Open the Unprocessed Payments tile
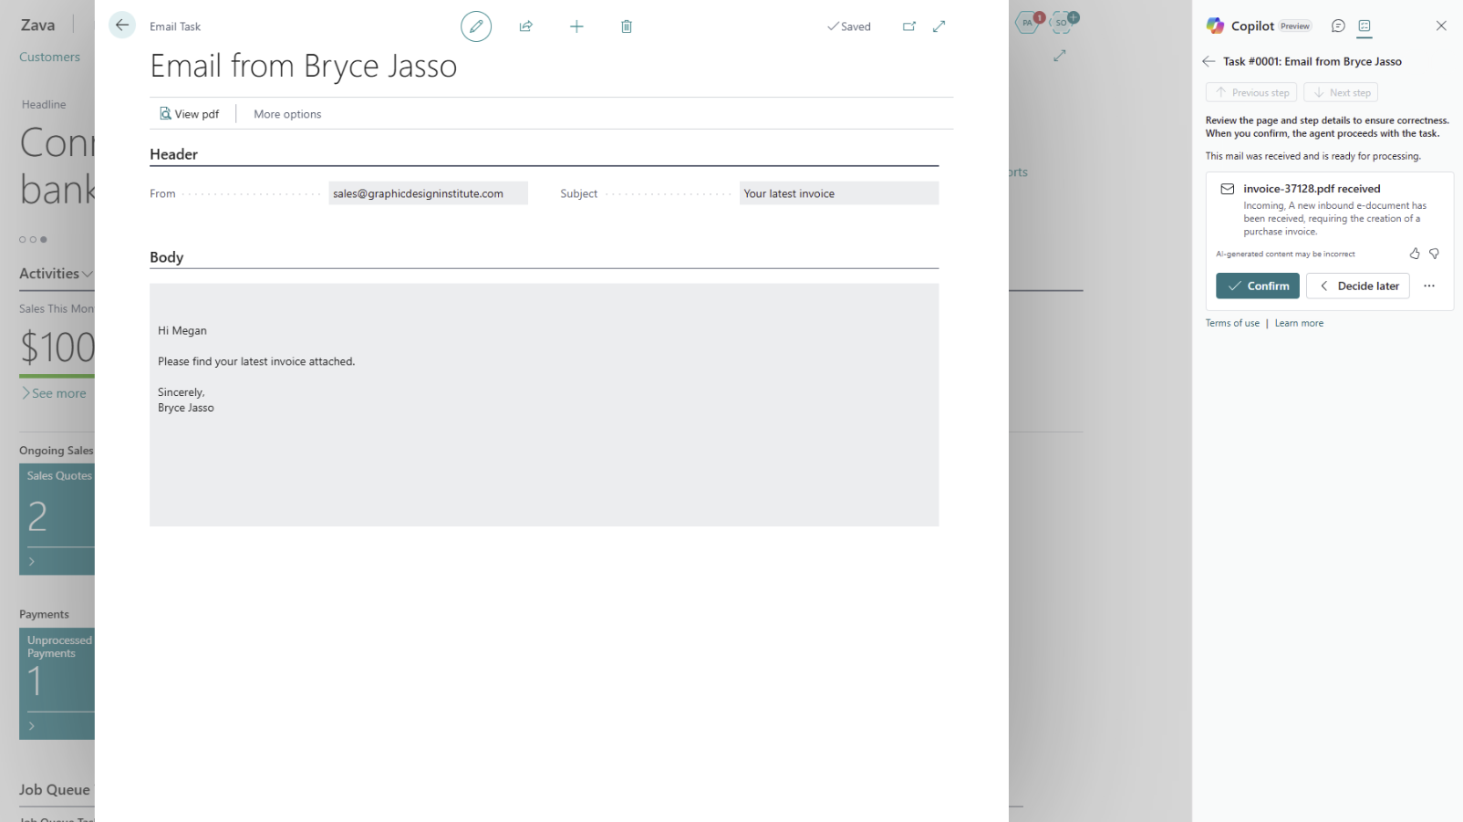This screenshot has width=1463, height=822. point(57,683)
